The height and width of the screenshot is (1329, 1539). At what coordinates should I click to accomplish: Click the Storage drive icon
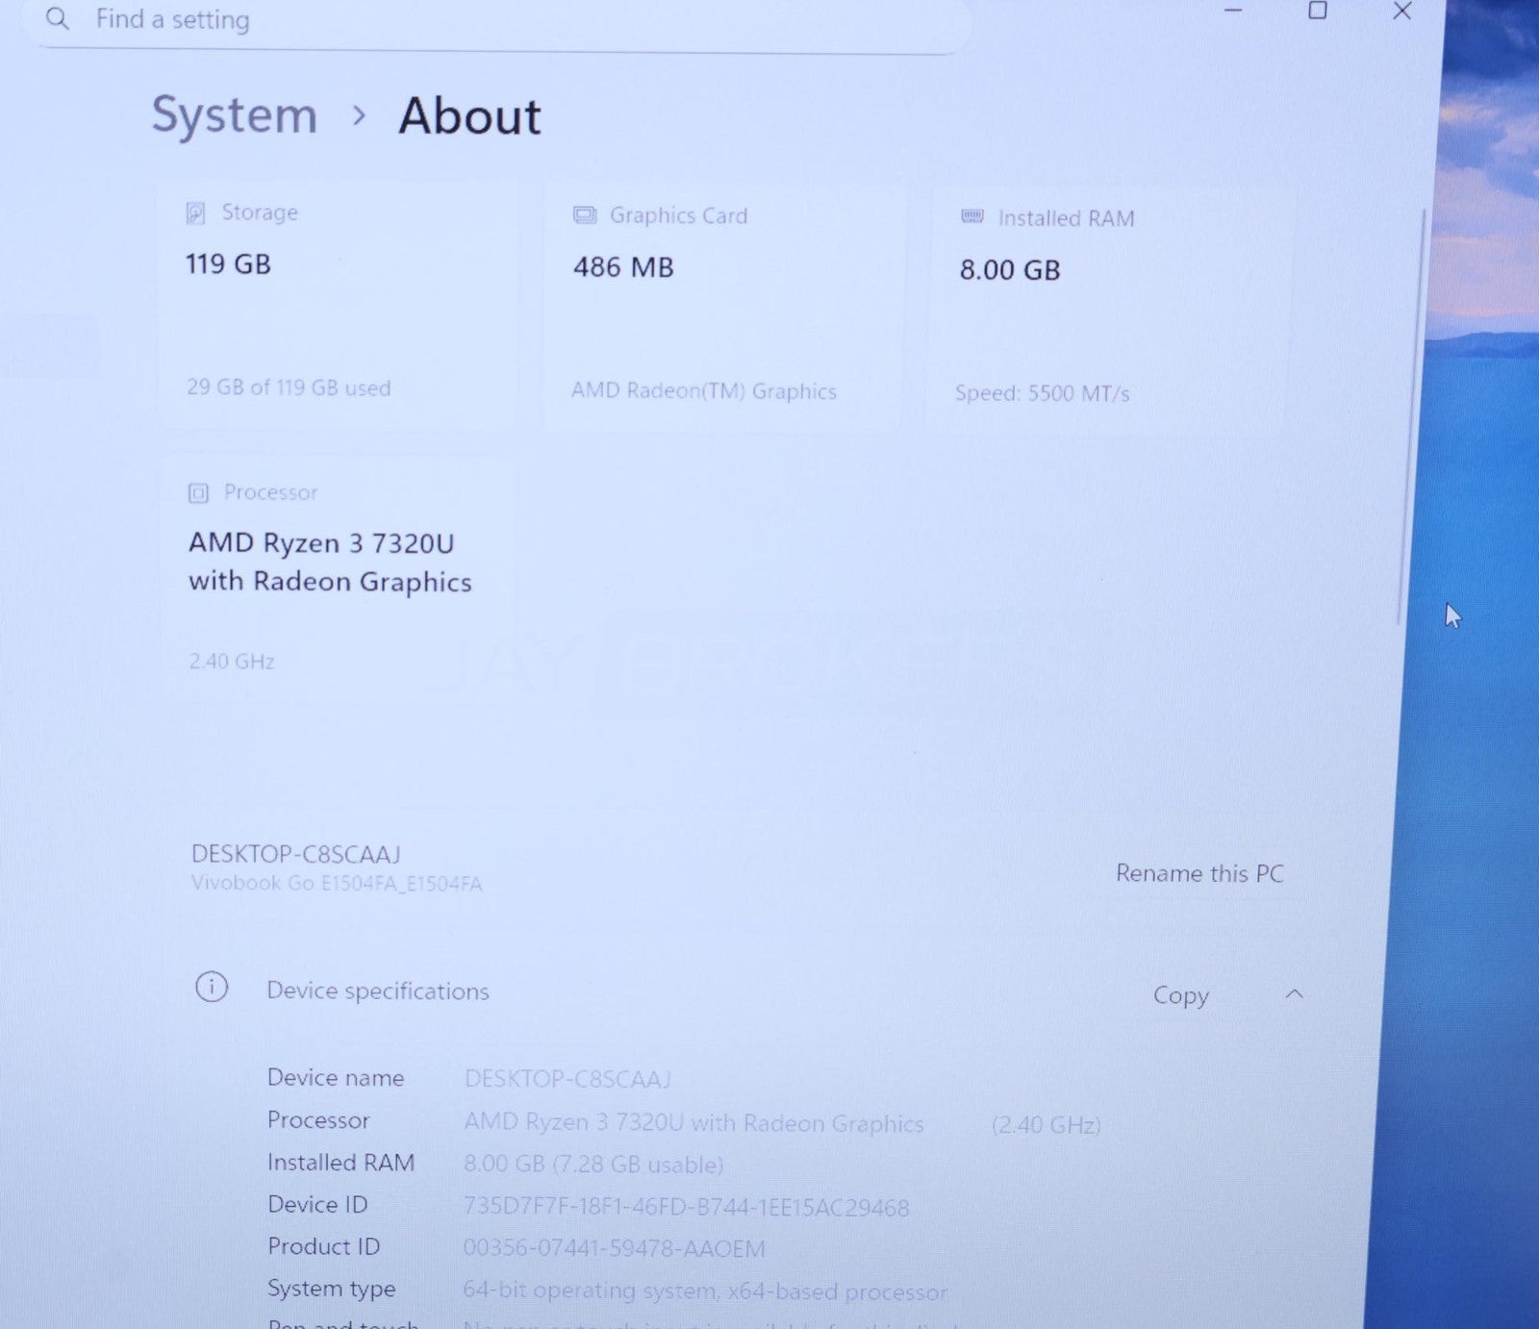(195, 213)
